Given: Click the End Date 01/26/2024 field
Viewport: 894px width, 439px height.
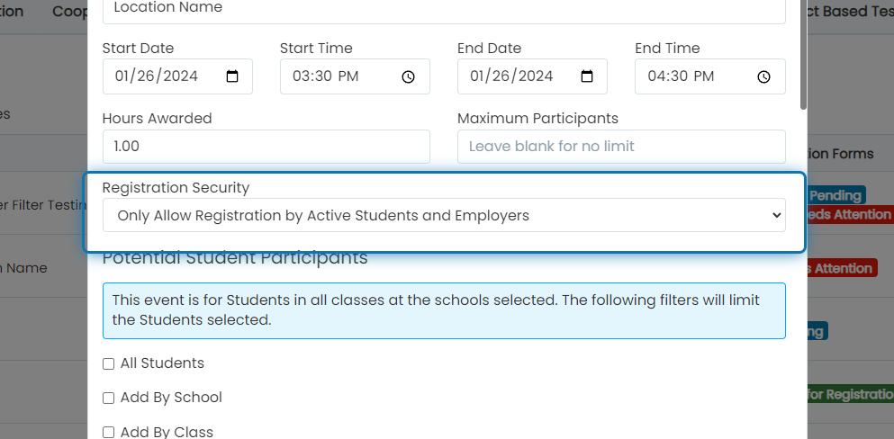Looking at the screenshot, I should click(532, 76).
